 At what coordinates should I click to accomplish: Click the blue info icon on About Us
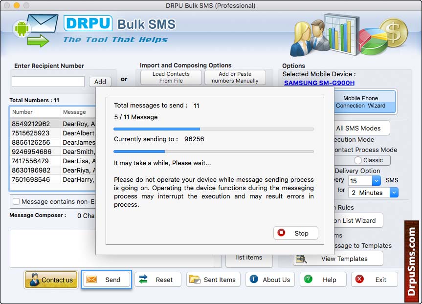coord(254,279)
